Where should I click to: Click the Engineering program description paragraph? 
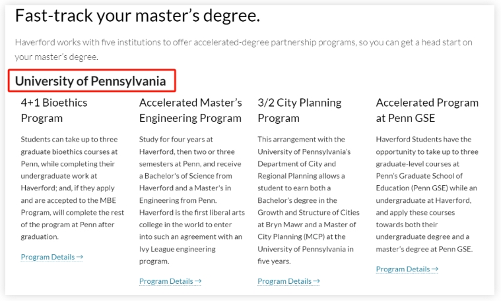coord(191,200)
